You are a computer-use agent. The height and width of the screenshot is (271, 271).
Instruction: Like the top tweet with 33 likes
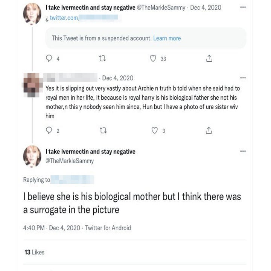click(153, 58)
